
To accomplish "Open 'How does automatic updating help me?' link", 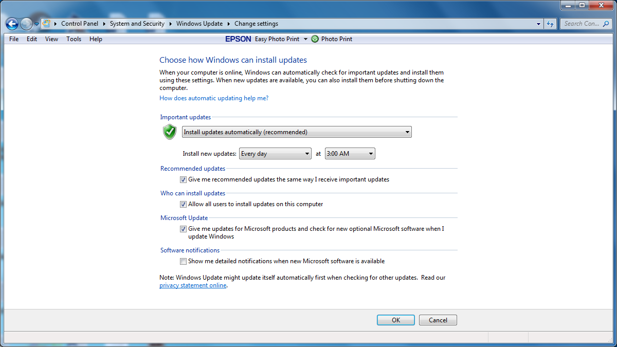I will 214,98.
